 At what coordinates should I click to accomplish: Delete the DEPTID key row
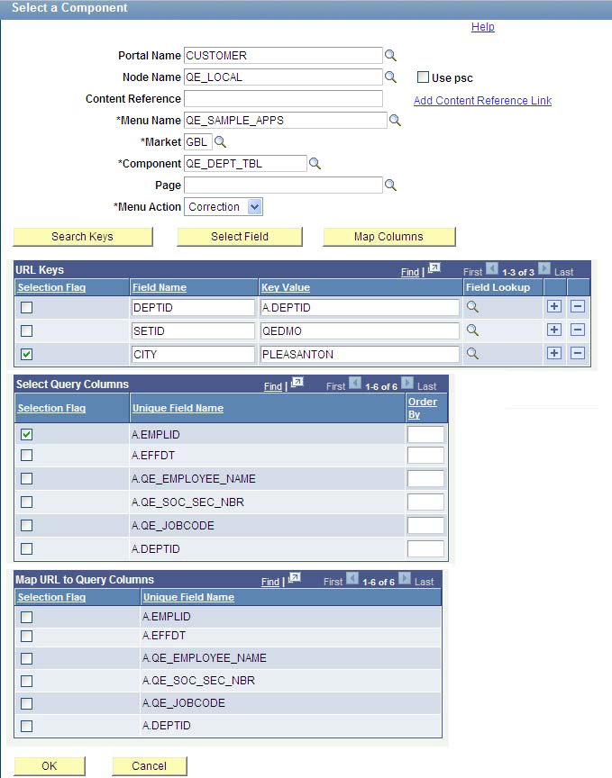point(577,307)
